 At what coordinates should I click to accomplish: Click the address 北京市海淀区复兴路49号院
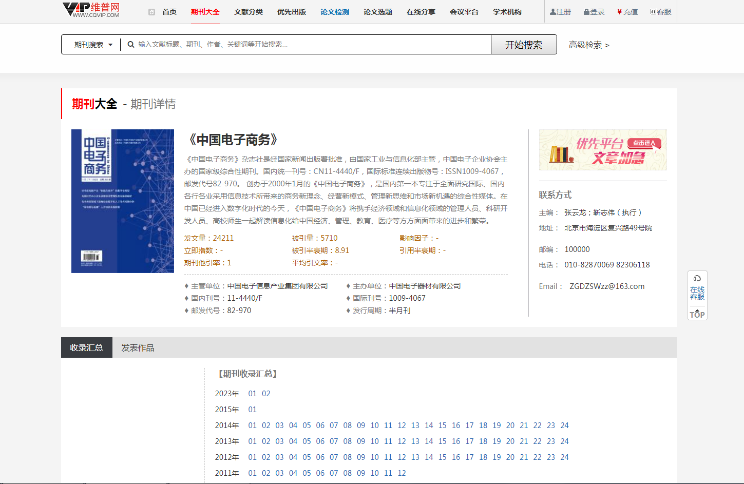[608, 228]
